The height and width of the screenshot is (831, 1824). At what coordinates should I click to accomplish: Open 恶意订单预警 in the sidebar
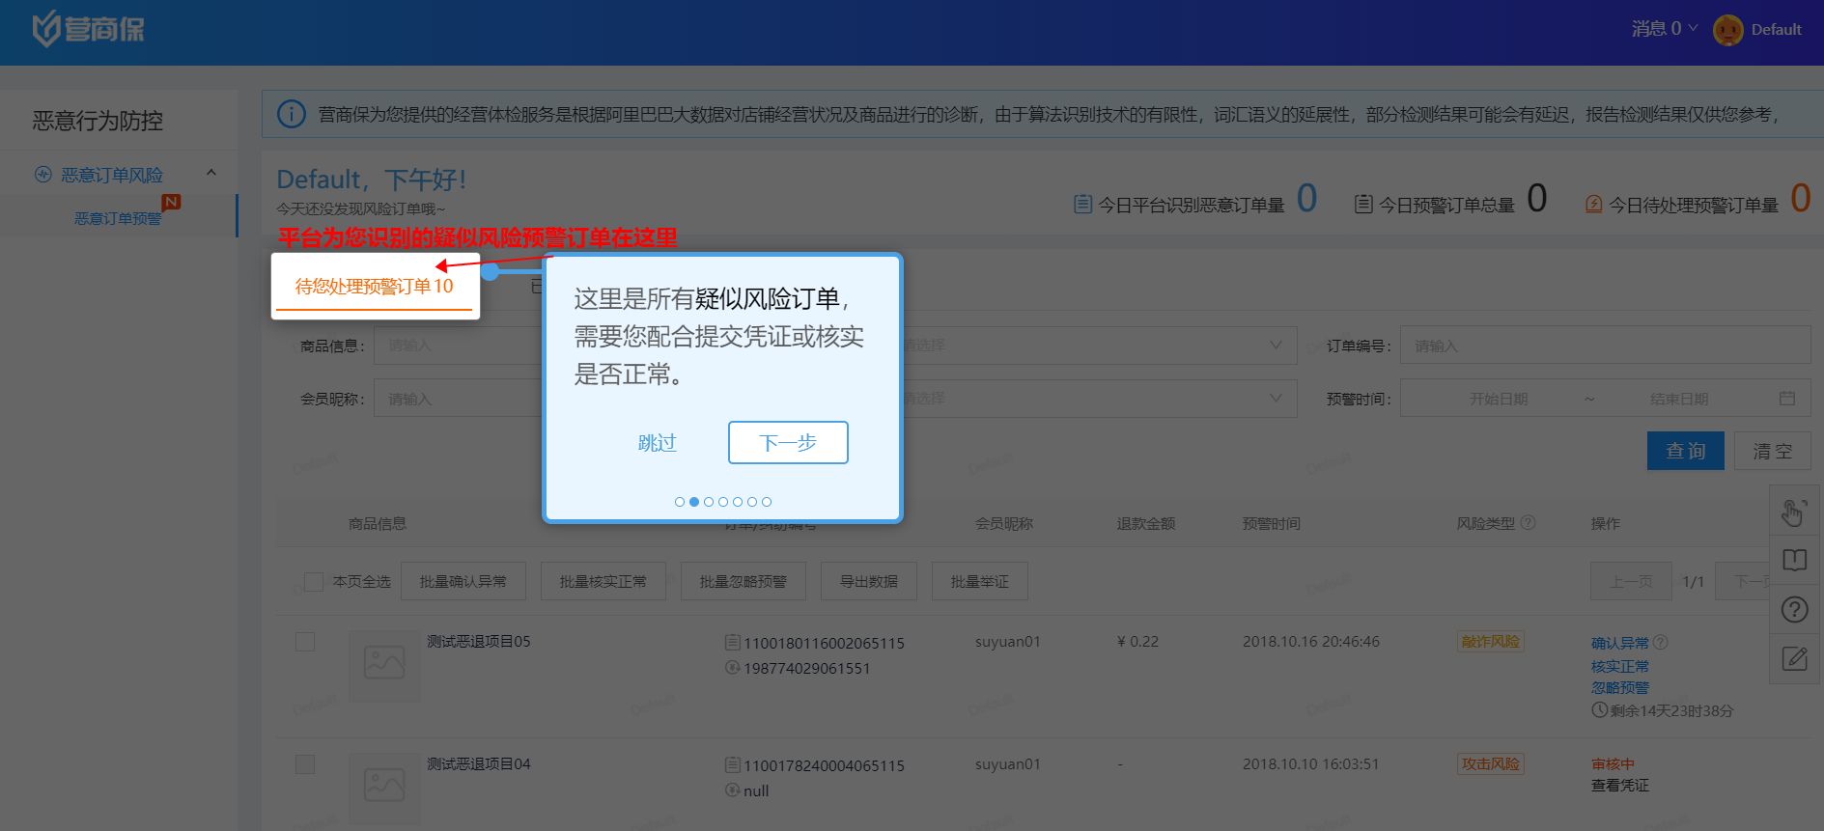pyautogui.click(x=118, y=218)
